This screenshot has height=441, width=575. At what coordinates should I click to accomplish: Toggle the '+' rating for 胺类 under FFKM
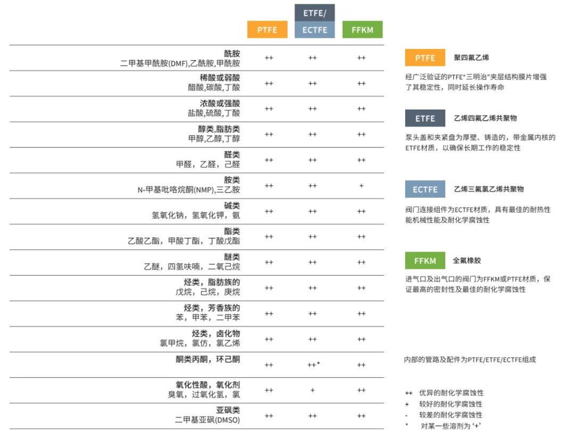pos(362,186)
